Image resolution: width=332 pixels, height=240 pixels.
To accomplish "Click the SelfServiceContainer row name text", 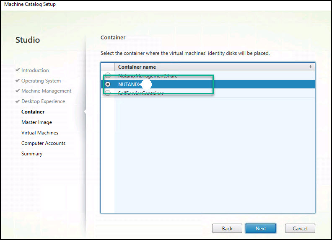I will pyautogui.click(x=141, y=93).
